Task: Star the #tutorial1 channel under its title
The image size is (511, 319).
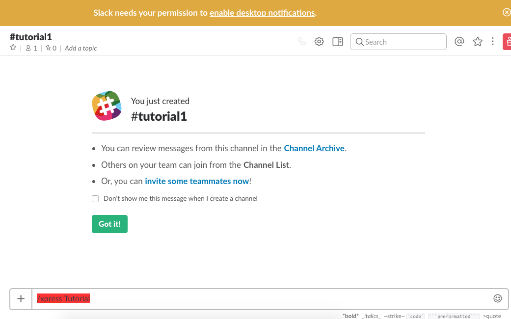Action: click(13, 48)
